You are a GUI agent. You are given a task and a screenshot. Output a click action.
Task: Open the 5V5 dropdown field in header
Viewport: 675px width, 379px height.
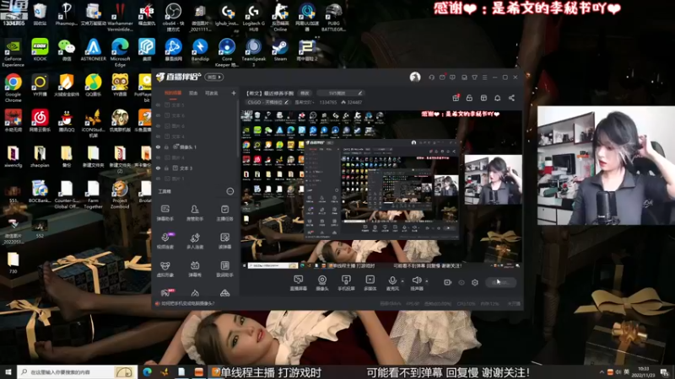(341, 93)
